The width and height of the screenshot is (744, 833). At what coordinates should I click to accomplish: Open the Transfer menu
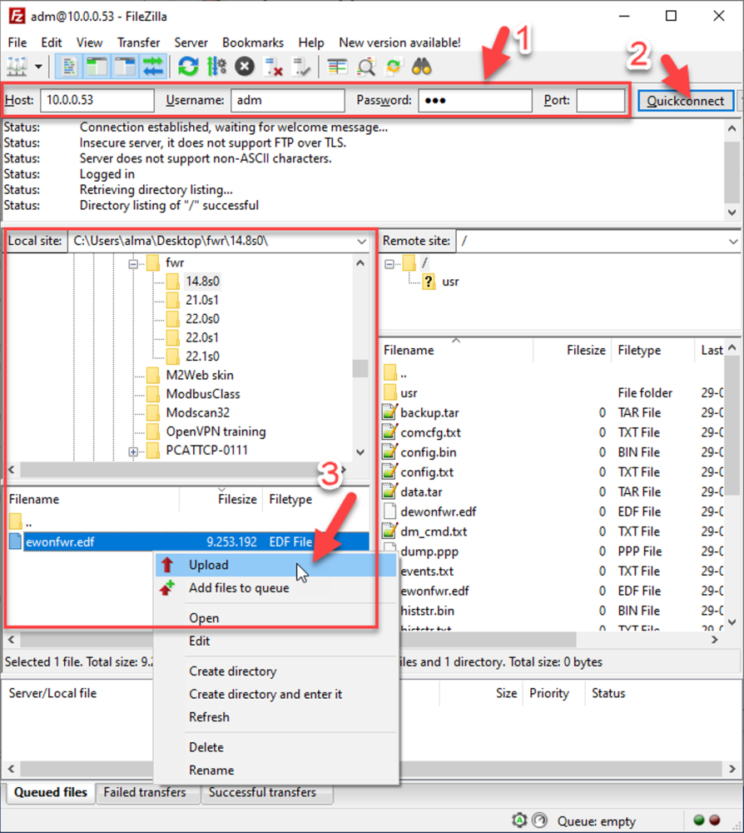coord(138,42)
